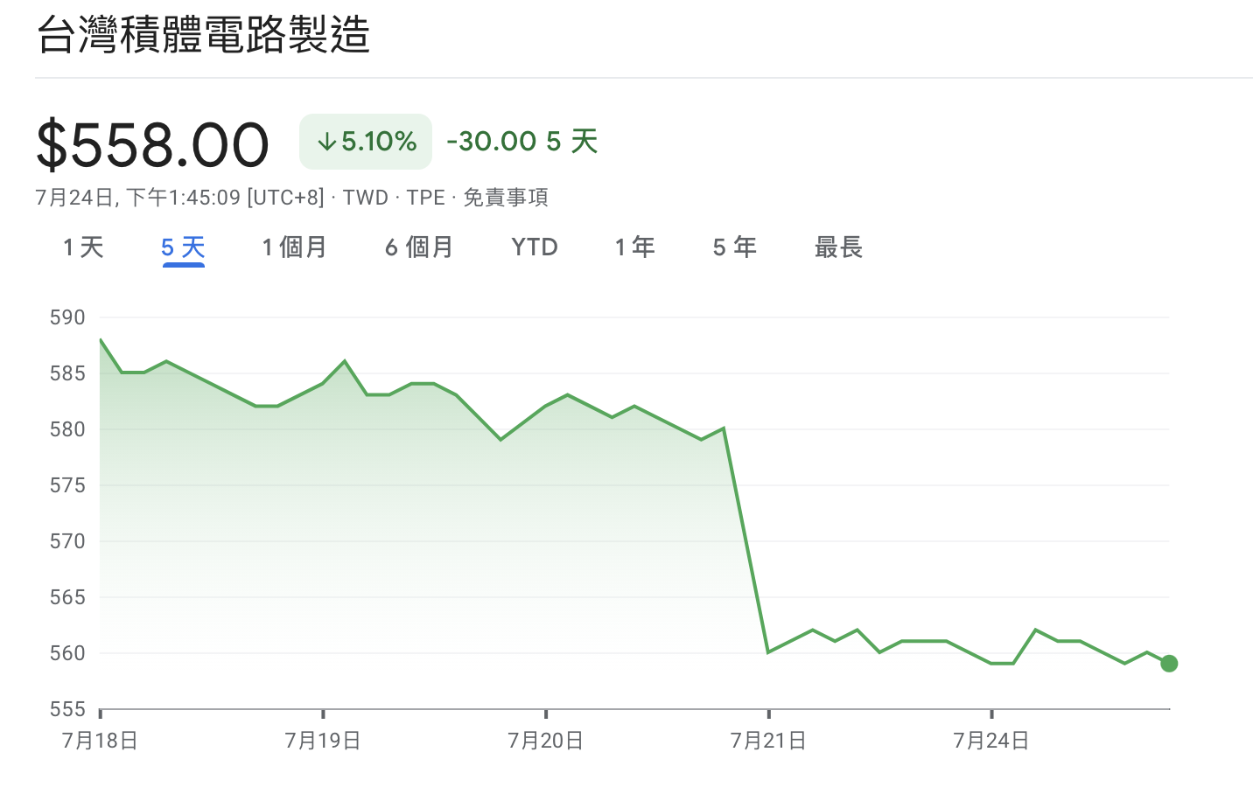The height and width of the screenshot is (787, 1253).
Task: Switch to the 1 個月 range
Action: pos(294,247)
